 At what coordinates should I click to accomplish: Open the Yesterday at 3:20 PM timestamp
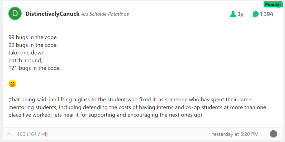pyautogui.click(x=235, y=134)
